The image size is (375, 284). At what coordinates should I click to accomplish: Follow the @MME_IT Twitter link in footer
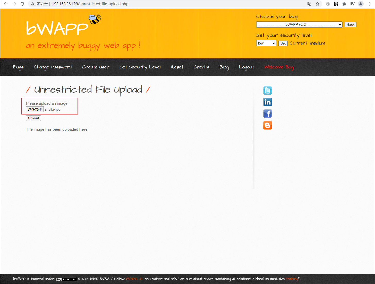(x=134, y=279)
